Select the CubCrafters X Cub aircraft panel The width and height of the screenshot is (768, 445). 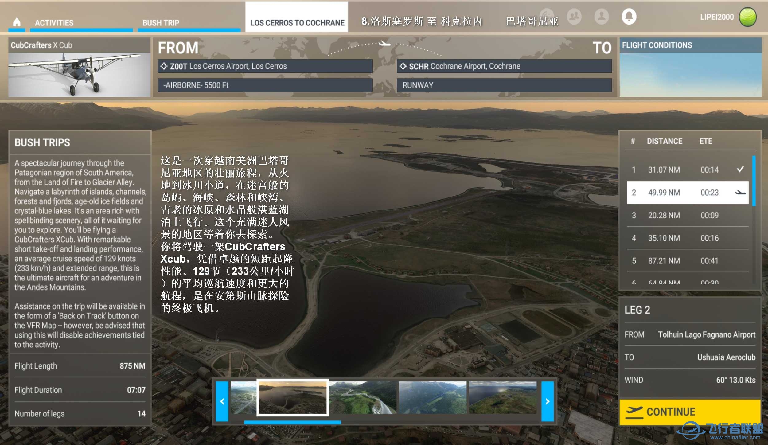point(79,67)
